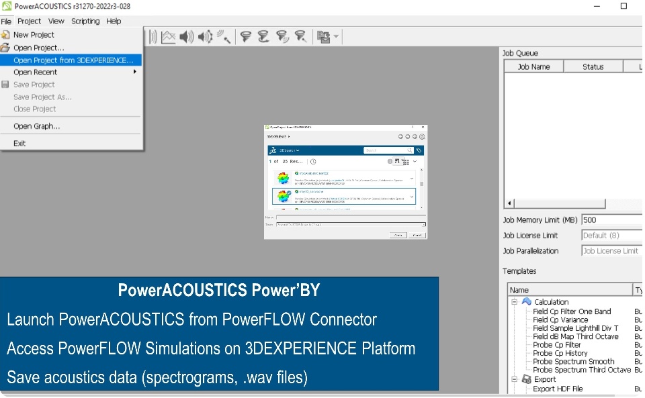Click the tornado with curved arrow icon
Viewport: 645px width, 398px height.
point(263,37)
